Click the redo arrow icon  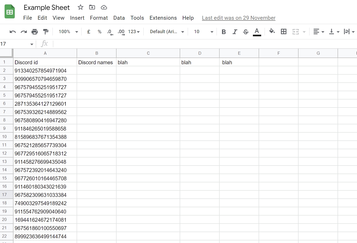[x=24, y=32]
